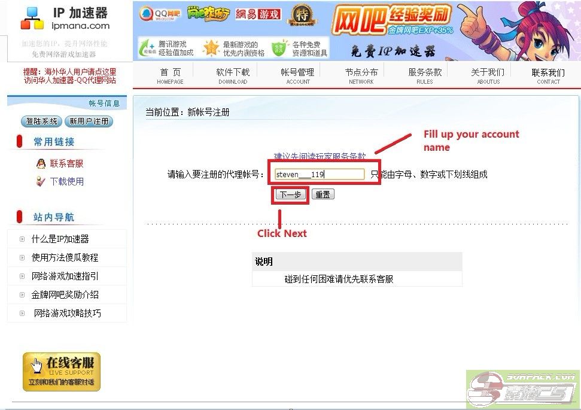The image size is (581, 410).
Task: Focus the proxy account name input field
Action: [x=320, y=174]
